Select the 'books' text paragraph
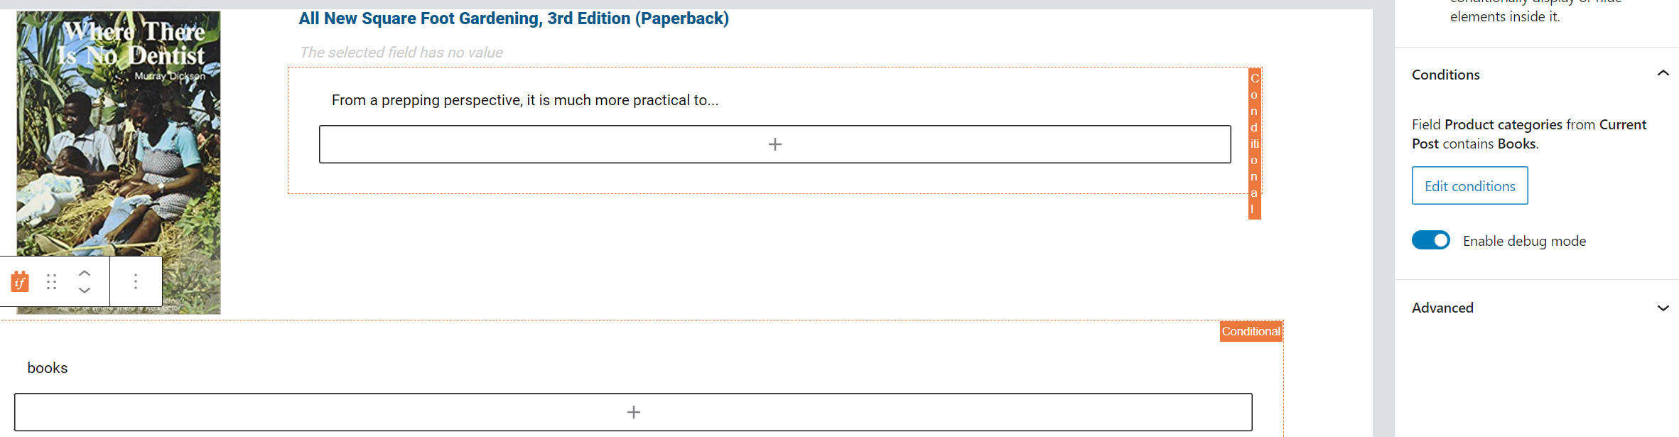The height and width of the screenshot is (437, 1679). 48,368
